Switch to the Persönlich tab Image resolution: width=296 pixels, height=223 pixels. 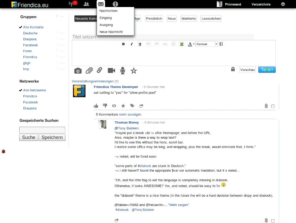[154, 18]
